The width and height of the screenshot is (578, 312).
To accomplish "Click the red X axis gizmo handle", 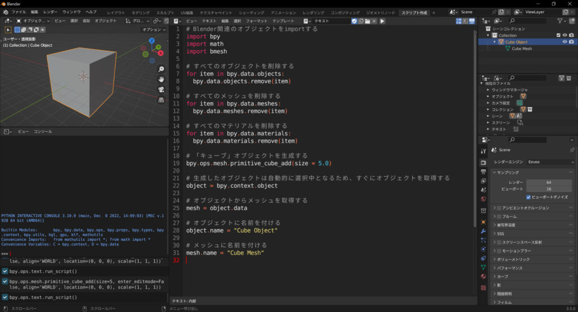I will coord(161,53).
